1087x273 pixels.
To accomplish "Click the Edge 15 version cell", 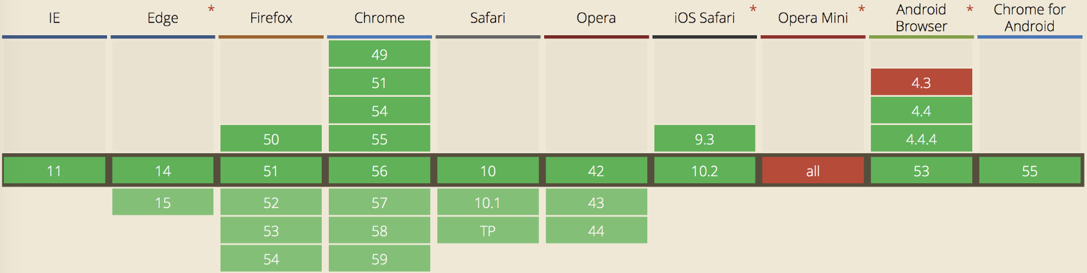I will coord(163,203).
